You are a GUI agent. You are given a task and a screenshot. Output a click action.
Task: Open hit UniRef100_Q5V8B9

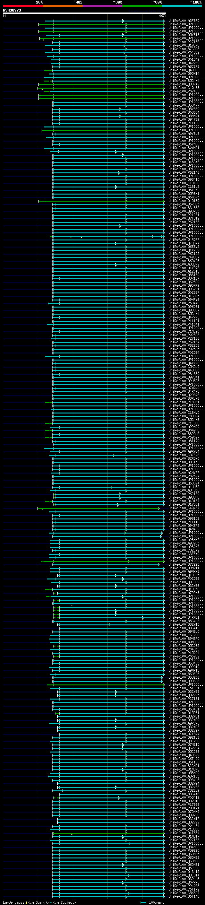[184, 109]
